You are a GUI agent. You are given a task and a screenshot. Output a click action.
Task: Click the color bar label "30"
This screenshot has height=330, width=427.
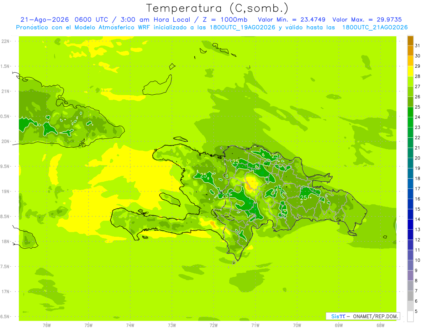tap(418, 56)
